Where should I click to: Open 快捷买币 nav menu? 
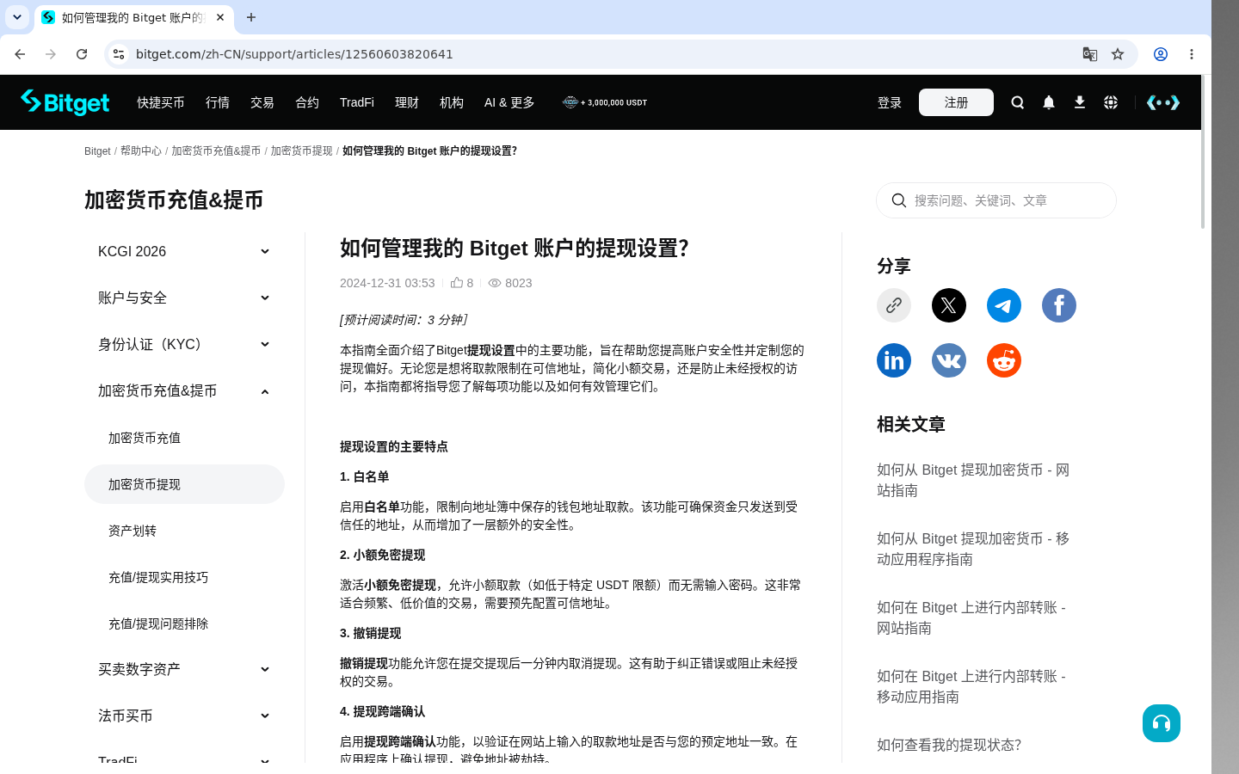click(161, 102)
